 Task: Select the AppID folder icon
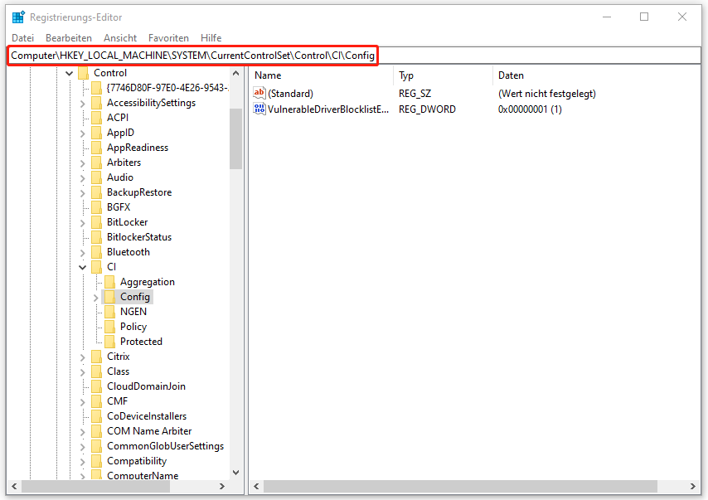(x=96, y=133)
